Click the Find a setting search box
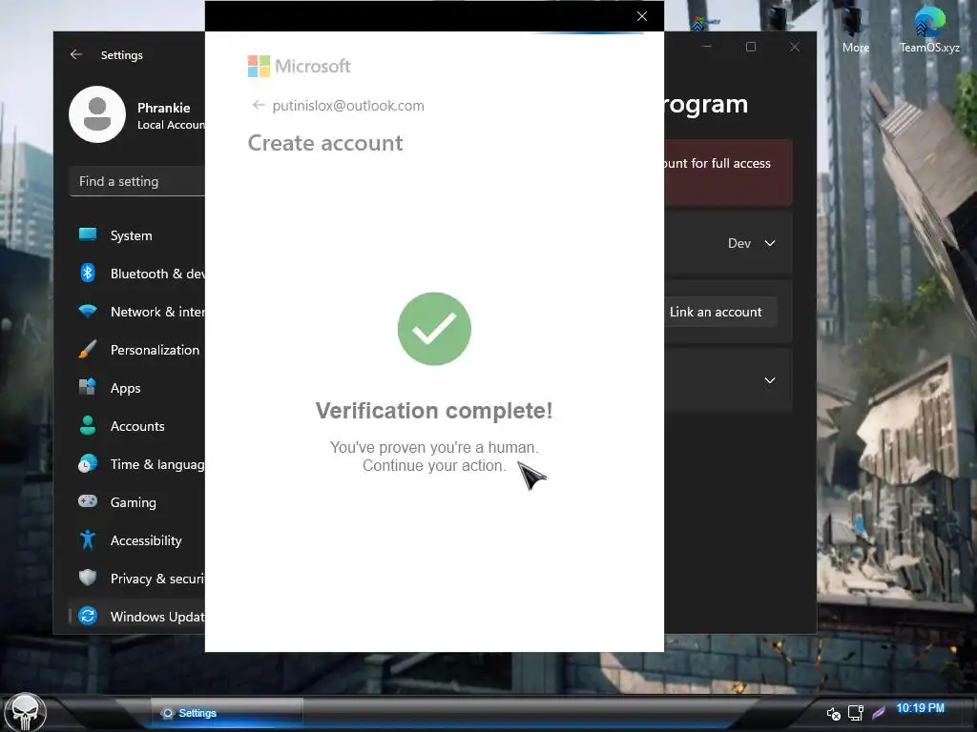The width and height of the screenshot is (977, 732). 137,181
